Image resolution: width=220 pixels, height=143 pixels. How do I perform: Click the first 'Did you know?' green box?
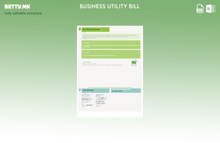tap(111, 45)
